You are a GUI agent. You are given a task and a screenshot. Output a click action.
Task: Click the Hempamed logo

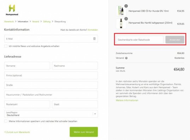point(12,10)
